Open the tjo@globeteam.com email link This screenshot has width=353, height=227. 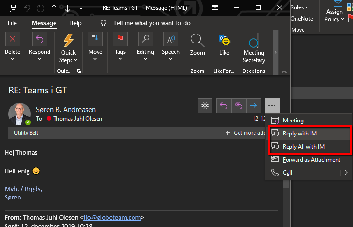point(112,218)
